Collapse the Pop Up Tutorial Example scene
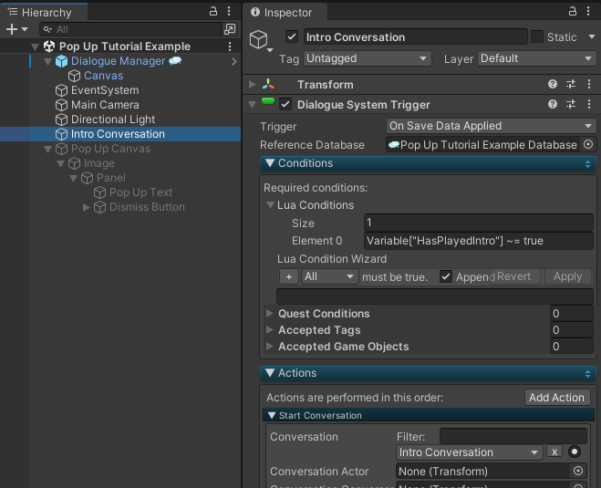Viewport: 601px width, 488px height. tap(35, 47)
